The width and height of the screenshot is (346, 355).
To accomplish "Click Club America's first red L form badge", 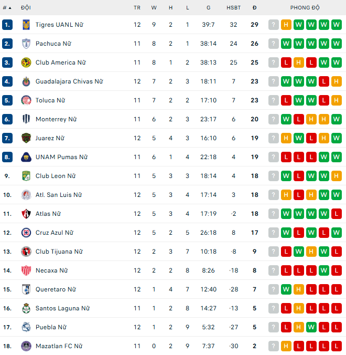I will 286,62.
